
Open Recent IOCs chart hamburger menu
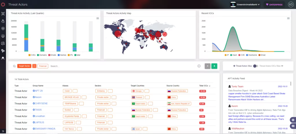click(x=288, y=18)
